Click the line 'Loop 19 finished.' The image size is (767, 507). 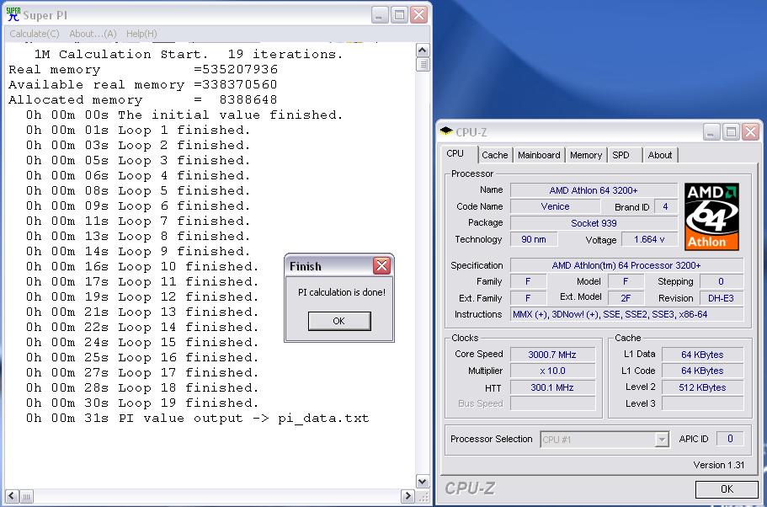click(143, 403)
